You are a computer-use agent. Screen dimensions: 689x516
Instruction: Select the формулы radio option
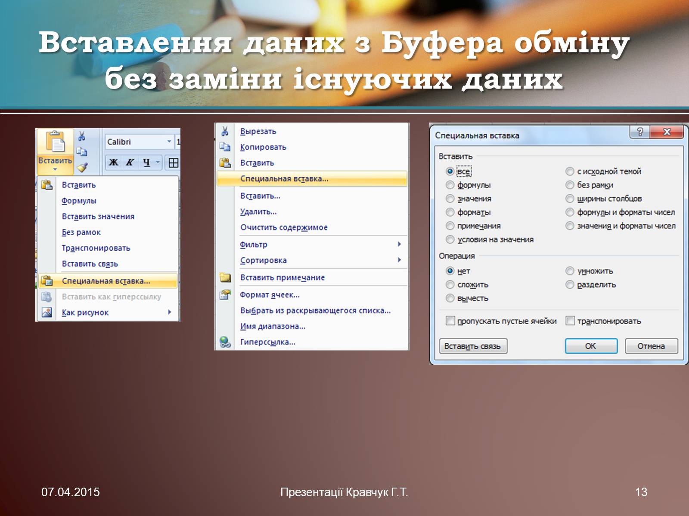coord(450,185)
